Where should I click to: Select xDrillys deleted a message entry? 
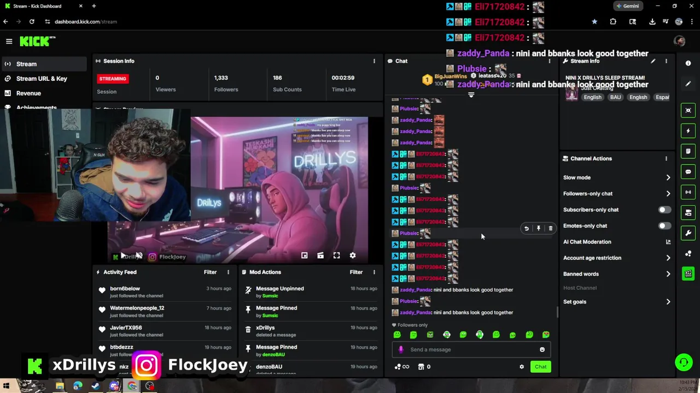point(311,331)
